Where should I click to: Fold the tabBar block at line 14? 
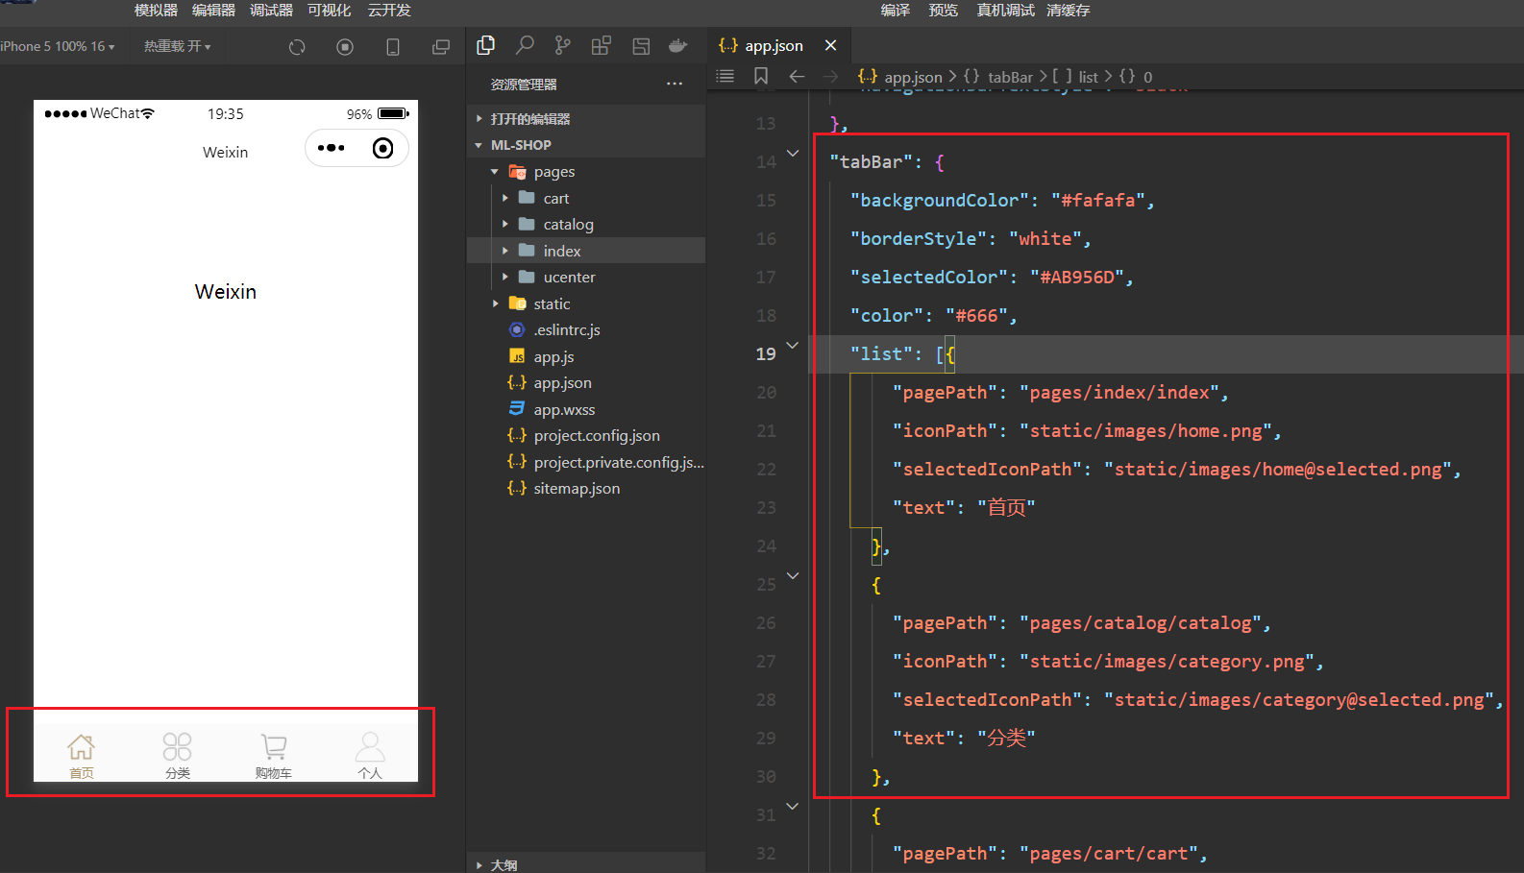point(793,153)
